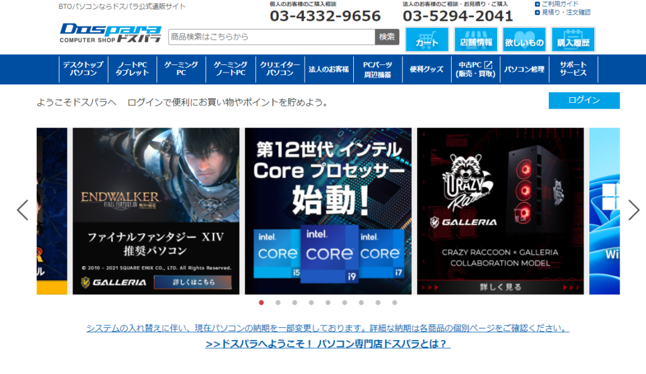The image size is (646, 374).
Task: Select the second carousel dot
Action: (278, 303)
